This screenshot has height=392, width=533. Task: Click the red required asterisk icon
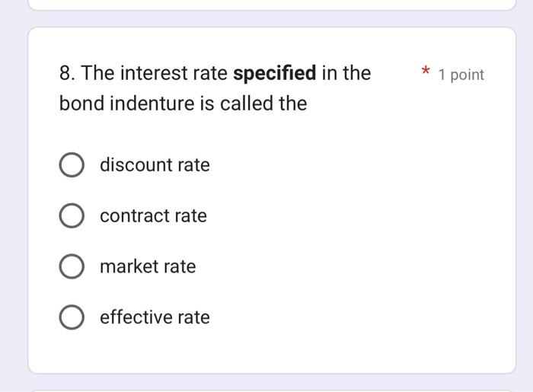425,71
